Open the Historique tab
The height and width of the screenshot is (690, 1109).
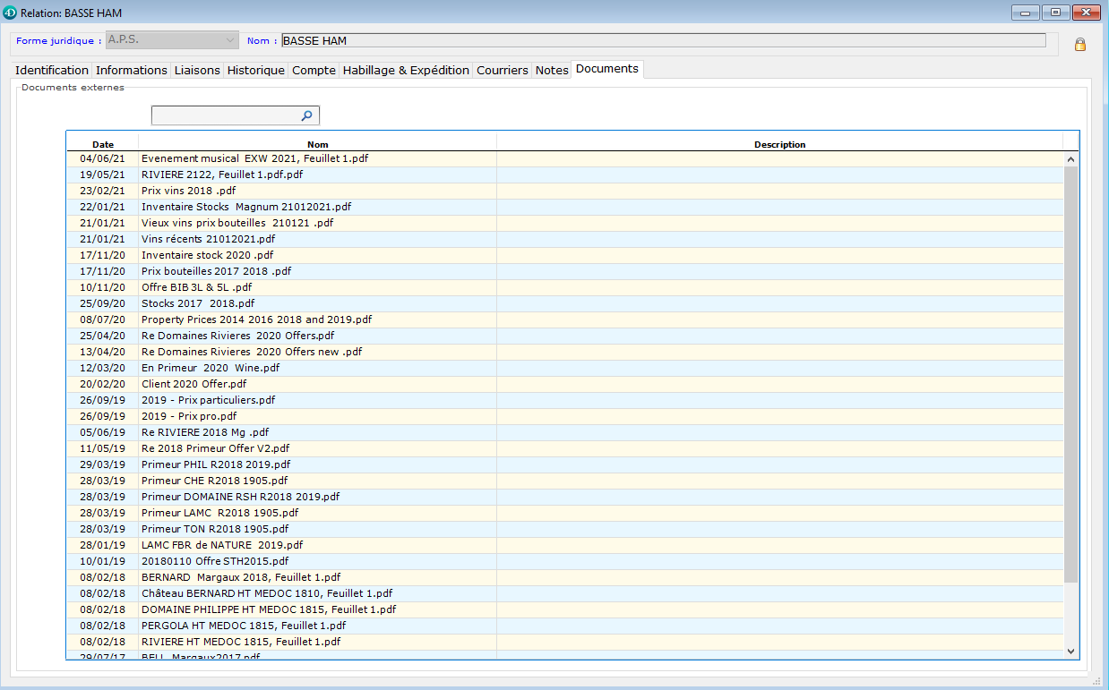click(x=255, y=70)
